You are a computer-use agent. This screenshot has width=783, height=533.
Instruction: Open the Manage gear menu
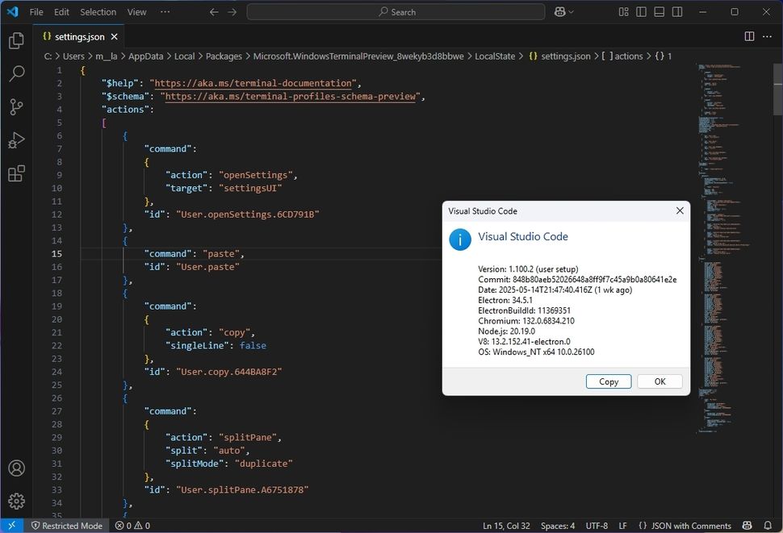click(x=16, y=500)
